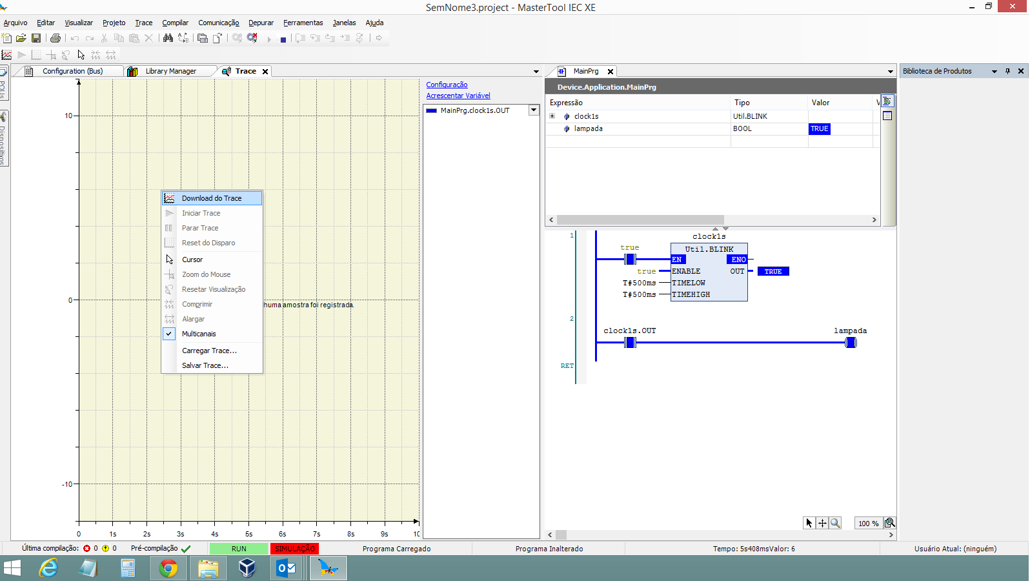Toggle the clock1s.OUT contact in rung 2
Viewport: 1030px width, 581px height.
[631, 342]
